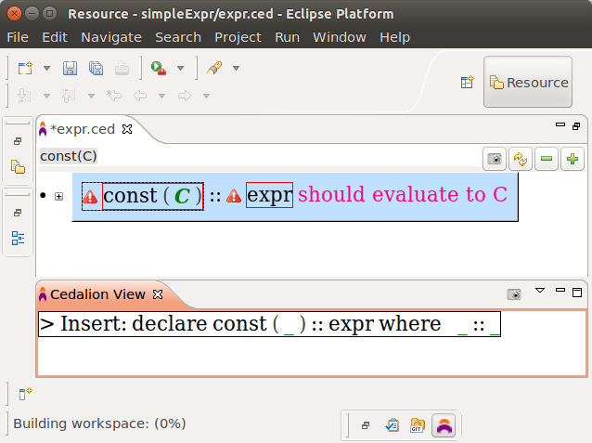Open the New wizard dropdown arrow

point(46,69)
